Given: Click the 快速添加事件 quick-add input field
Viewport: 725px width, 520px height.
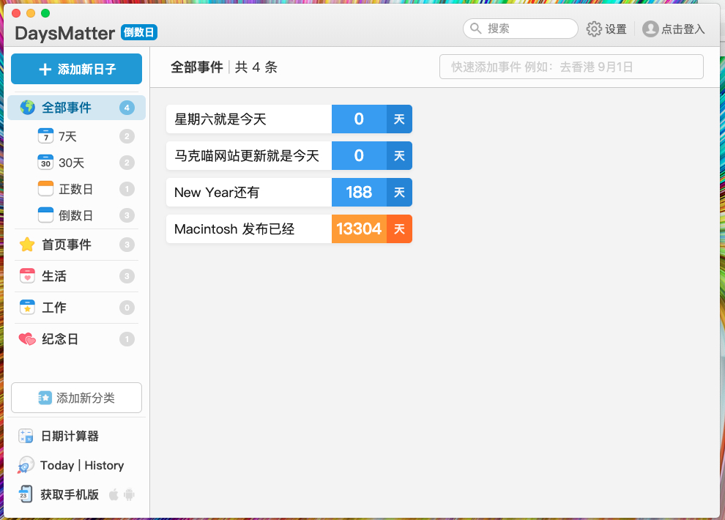Looking at the screenshot, I should click(571, 67).
